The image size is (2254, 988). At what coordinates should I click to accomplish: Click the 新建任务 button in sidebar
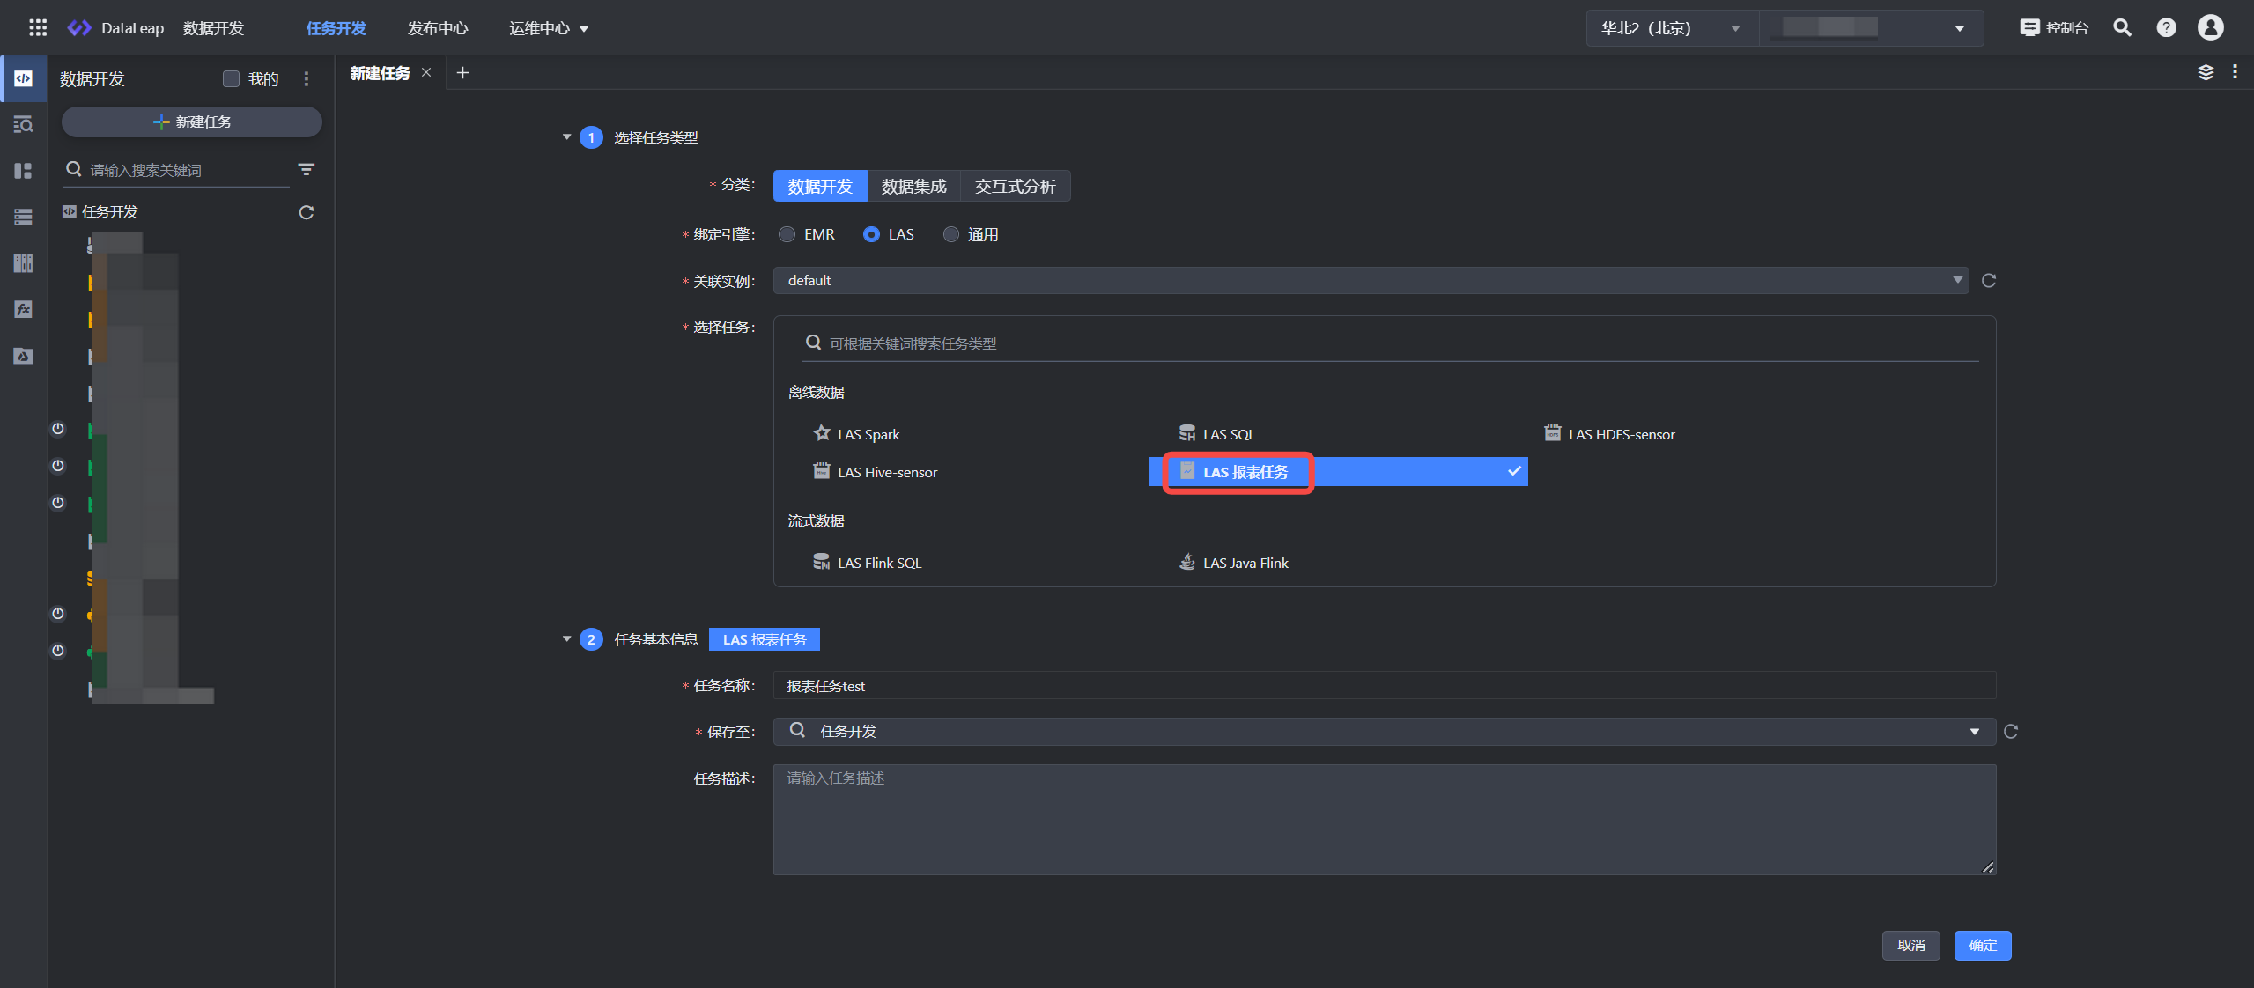[192, 122]
